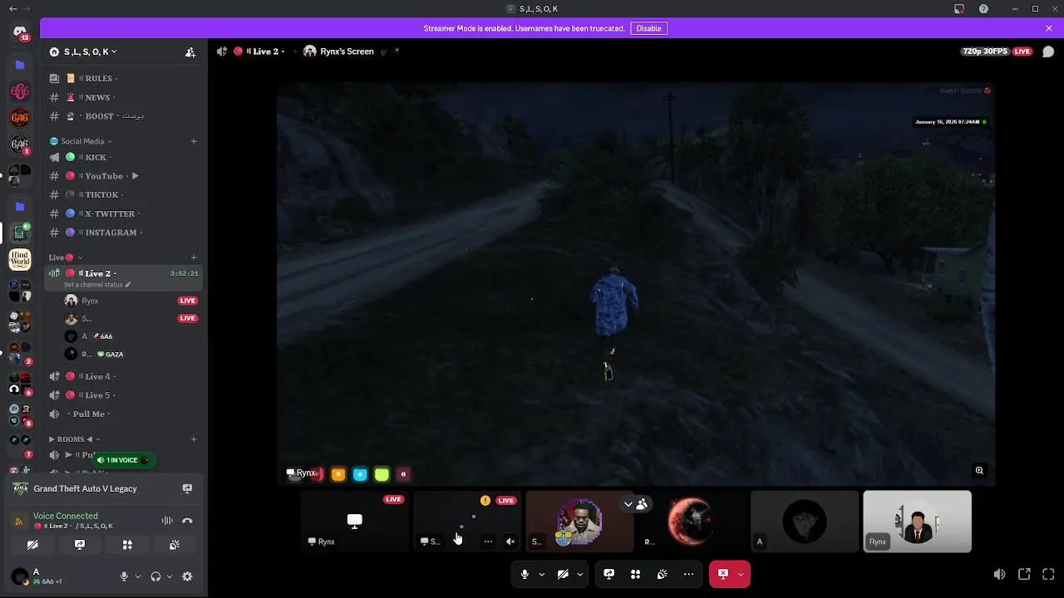Open the noise suppression waveform icon
This screenshot has width=1064, height=598.
pos(167,521)
